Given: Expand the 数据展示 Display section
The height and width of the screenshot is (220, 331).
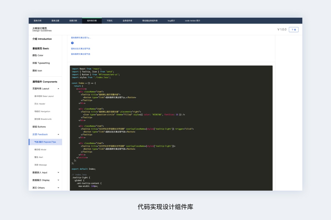Looking at the screenshot, I should coord(58,180).
